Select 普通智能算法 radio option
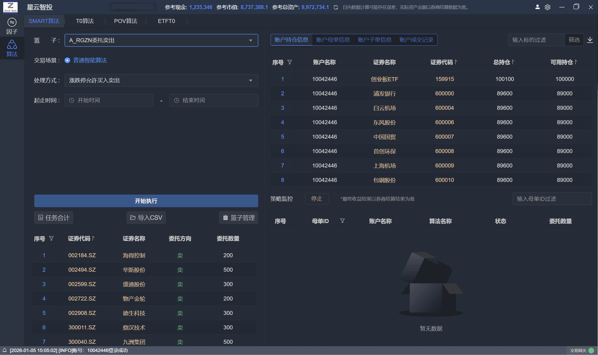The width and height of the screenshot is (598, 355). (x=67, y=60)
